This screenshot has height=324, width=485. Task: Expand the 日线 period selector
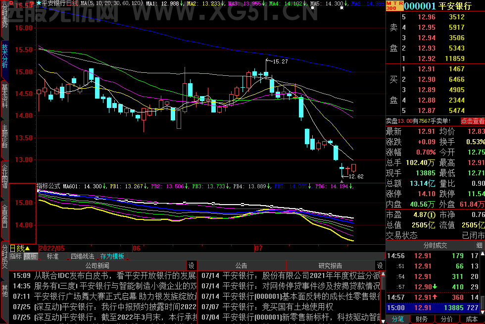click(20, 248)
